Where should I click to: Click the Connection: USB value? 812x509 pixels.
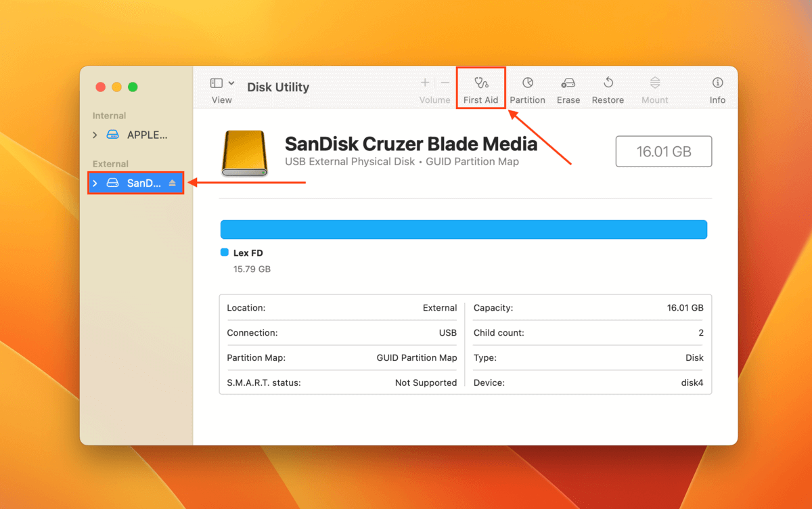(x=448, y=332)
